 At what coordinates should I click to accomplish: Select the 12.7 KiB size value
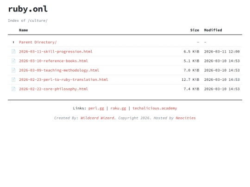(190, 79)
